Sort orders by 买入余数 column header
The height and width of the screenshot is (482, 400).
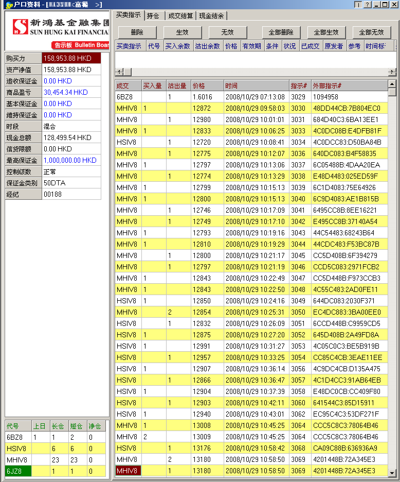pos(178,46)
